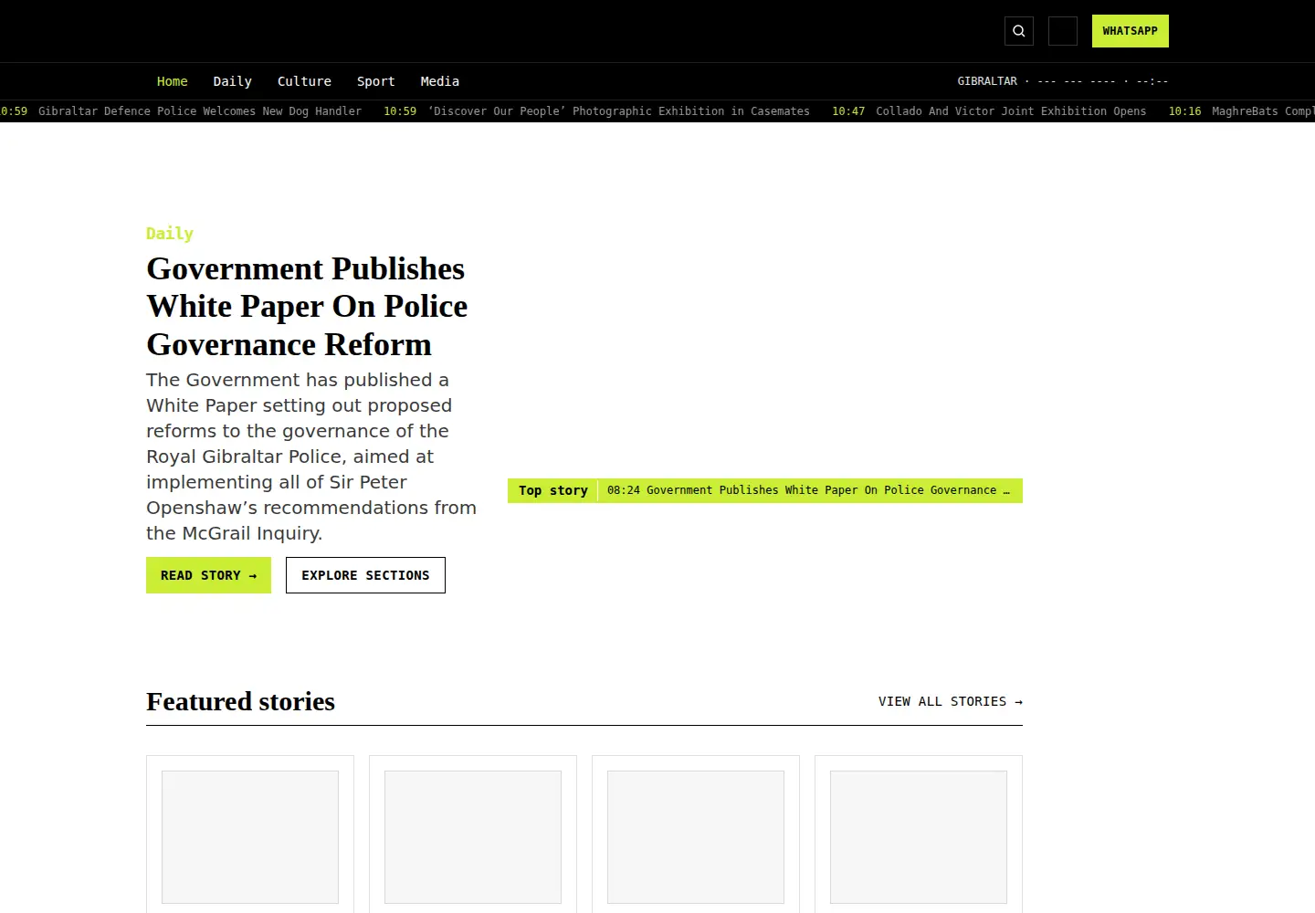Click the blank square button beside search

1063,31
